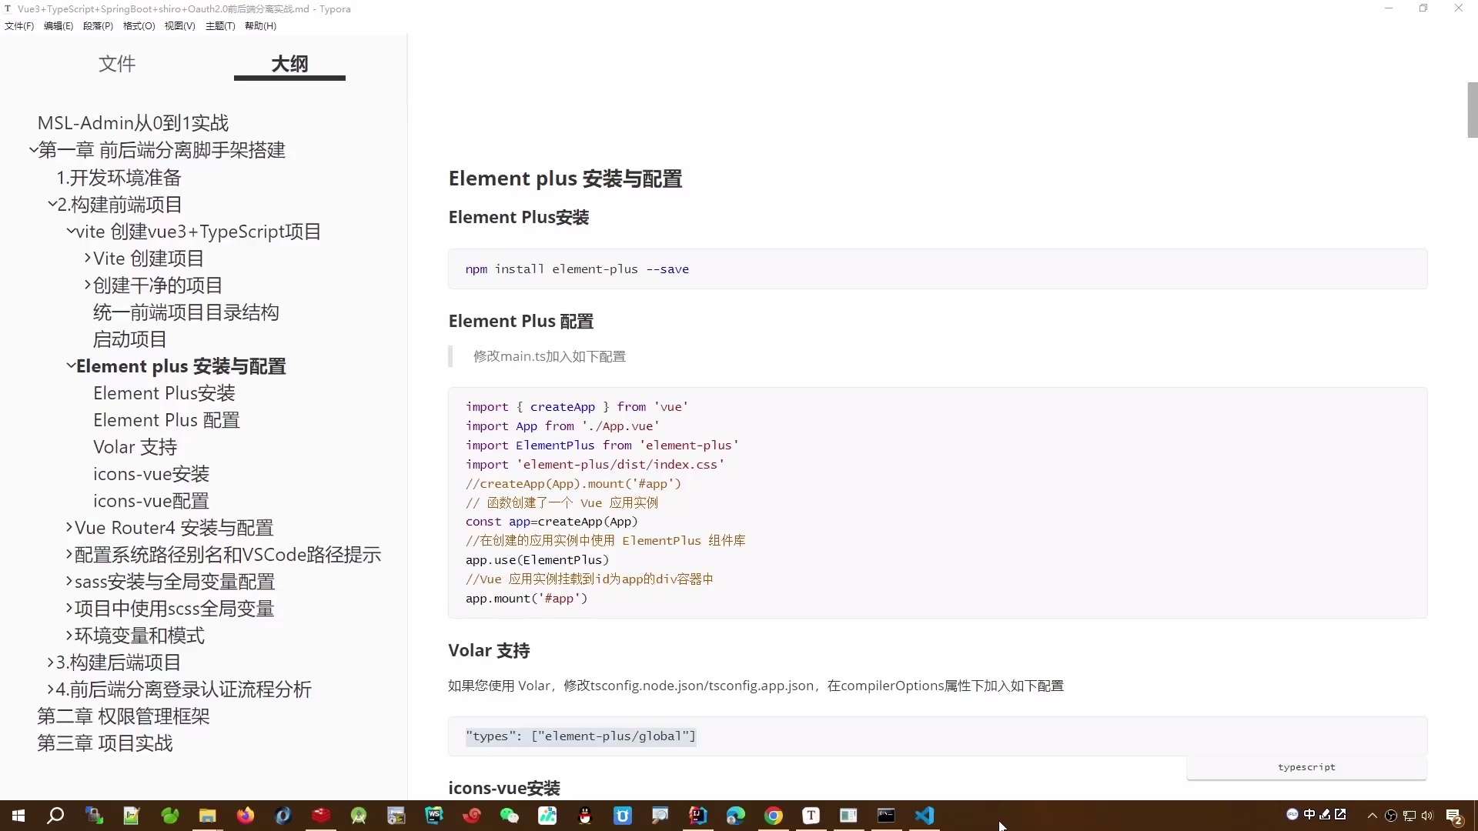Jump to the Volar 支持 outline item
Image resolution: width=1478 pixels, height=831 pixels.
(x=135, y=446)
